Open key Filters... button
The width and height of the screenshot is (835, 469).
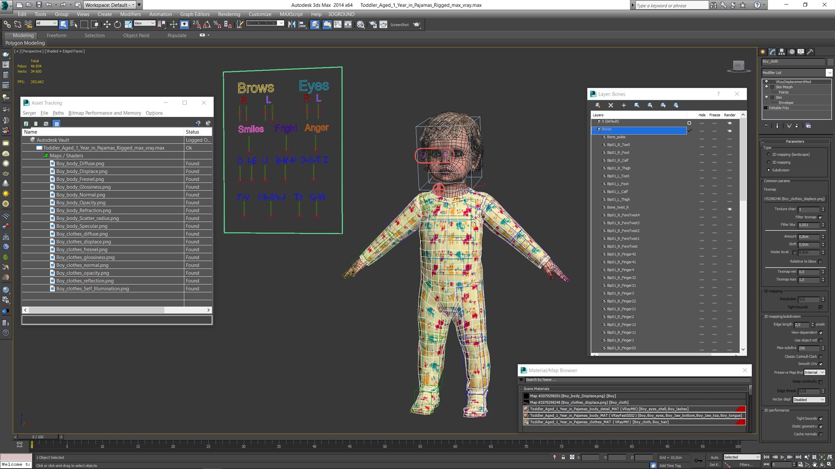(x=746, y=465)
